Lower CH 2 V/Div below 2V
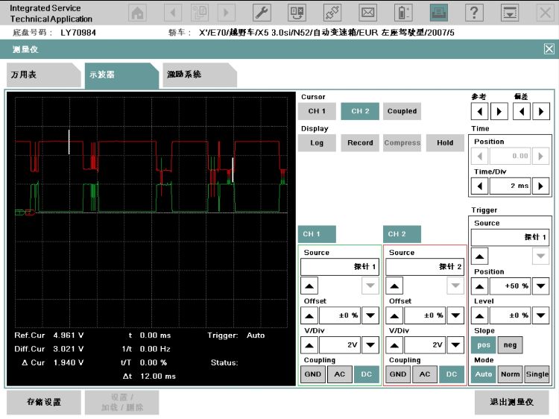The width and height of the screenshot is (559, 419). click(455, 345)
